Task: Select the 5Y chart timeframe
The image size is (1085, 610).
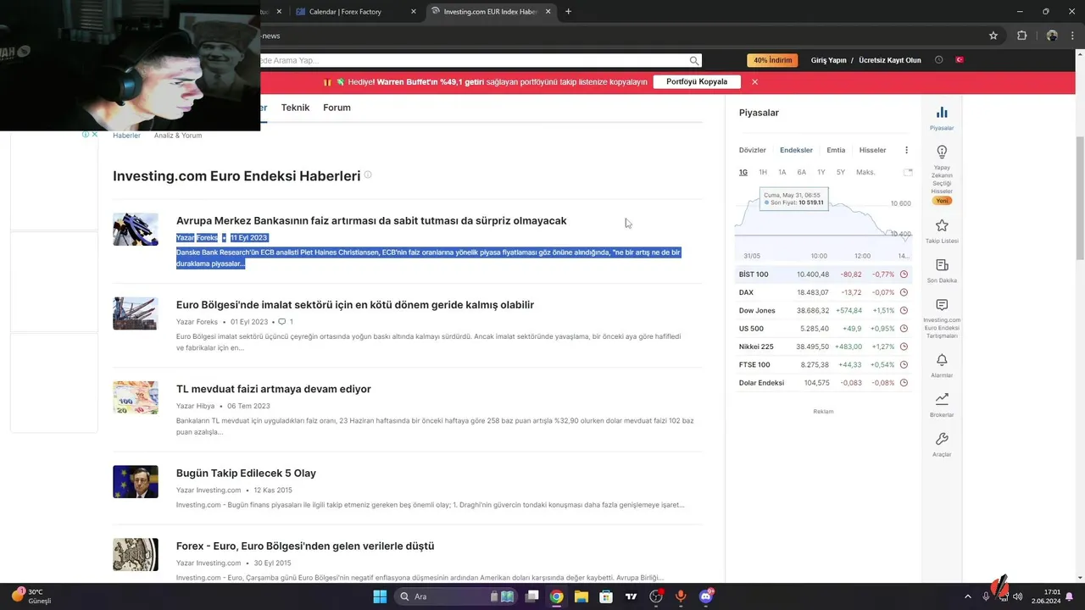Action: (x=841, y=172)
